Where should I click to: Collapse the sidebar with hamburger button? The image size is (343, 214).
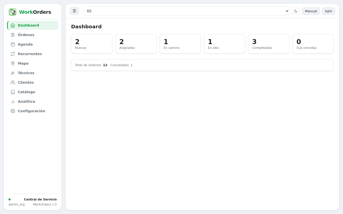point(74,11)
